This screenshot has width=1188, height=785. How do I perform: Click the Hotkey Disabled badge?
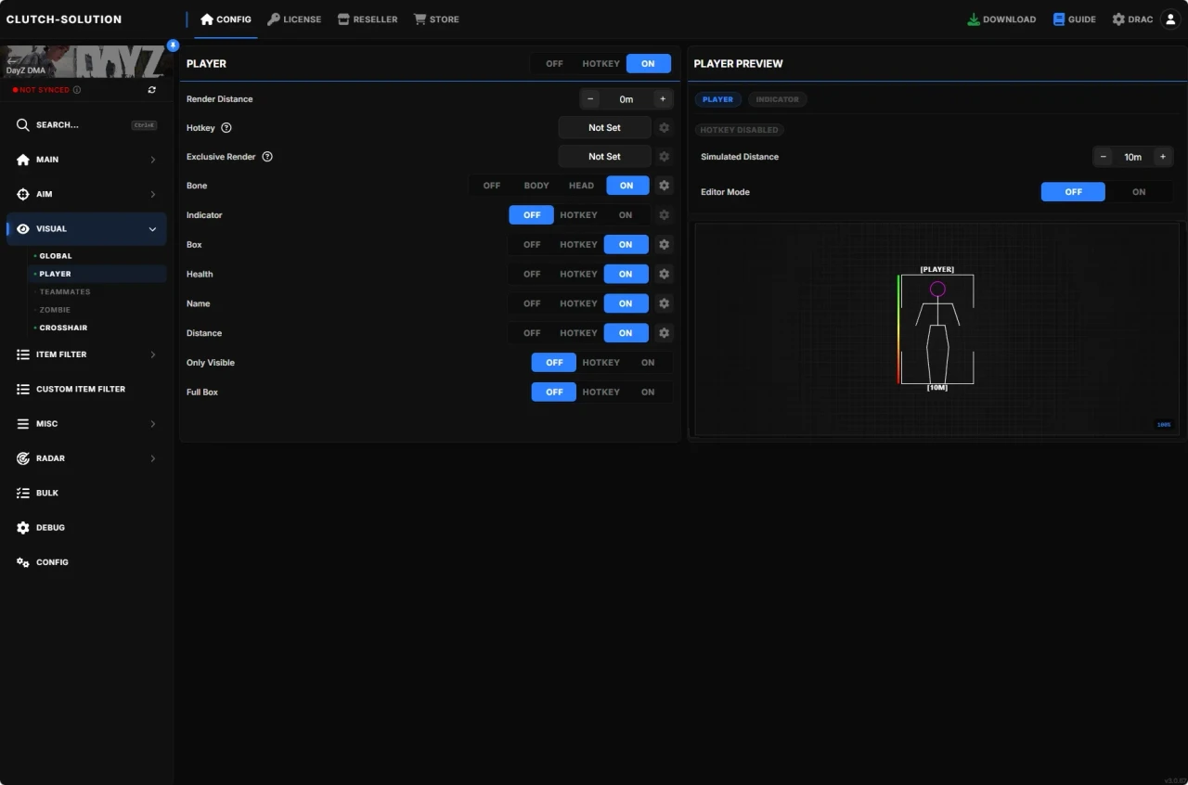coord(739,130)
